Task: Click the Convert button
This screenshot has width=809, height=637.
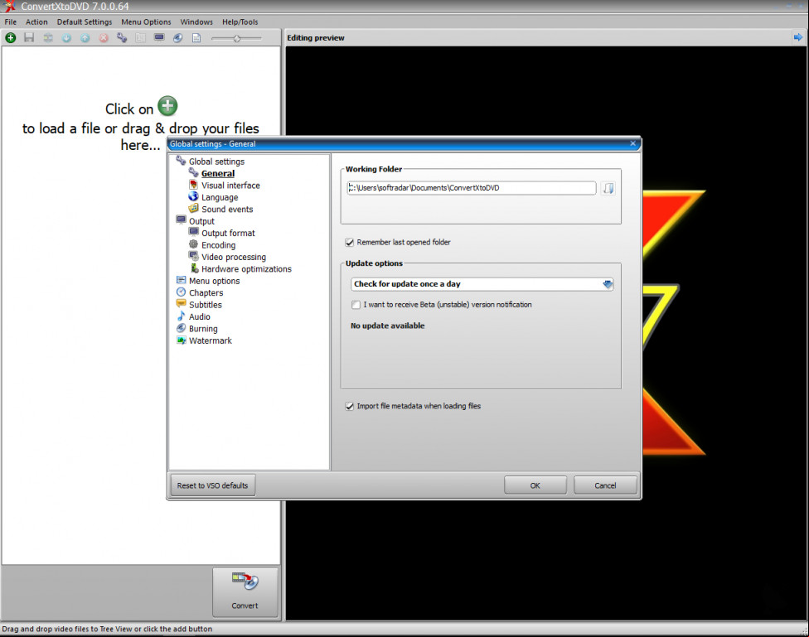Action: click(x=245, y=592)
